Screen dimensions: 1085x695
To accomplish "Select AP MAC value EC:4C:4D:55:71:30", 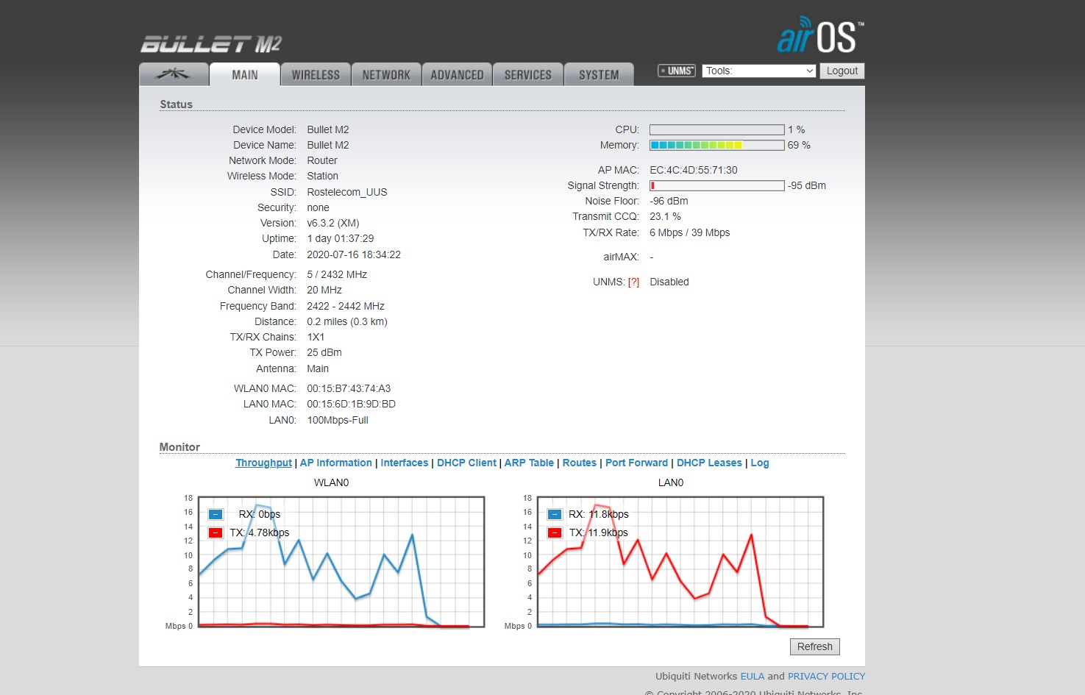I will pos(694,170).
